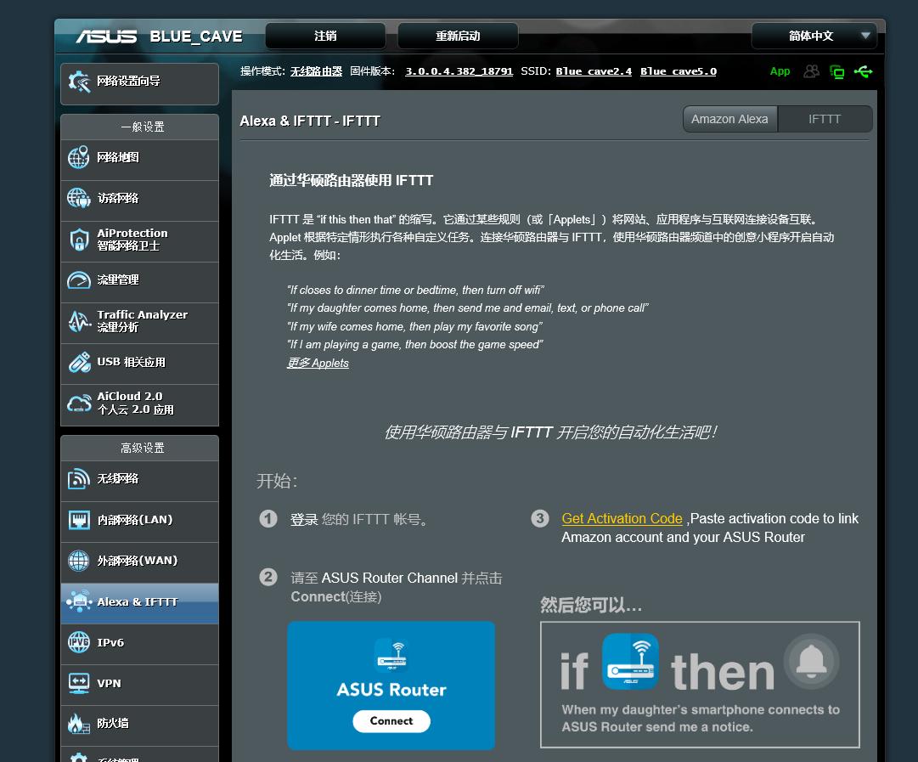This screenshot has height=762, width=918.
Task: Click the Connect button on ASUS Router card
Action: [x=391, y=721]
